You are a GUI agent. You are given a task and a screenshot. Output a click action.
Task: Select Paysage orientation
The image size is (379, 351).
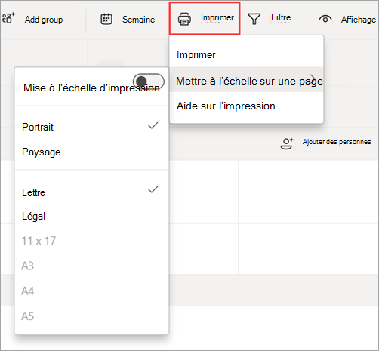pyautogui.click(x=91, y=152)
